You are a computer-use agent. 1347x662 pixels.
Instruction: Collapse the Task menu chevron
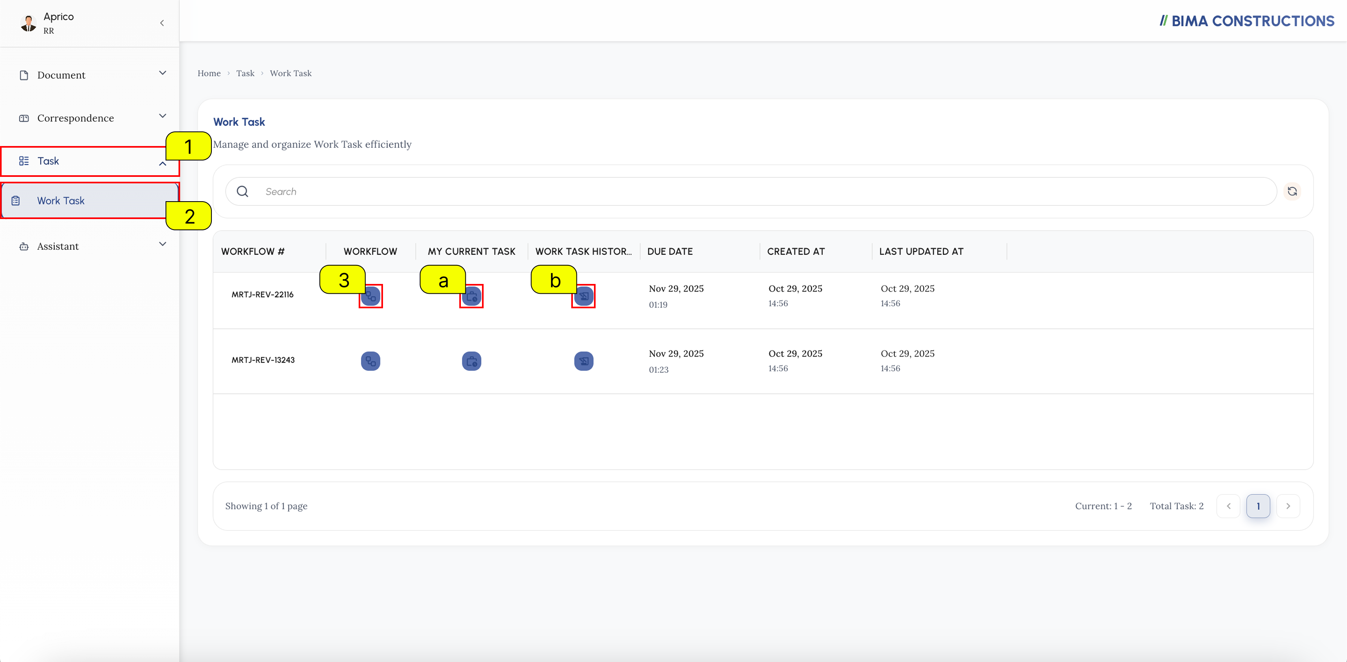click(x=163, y=163)
